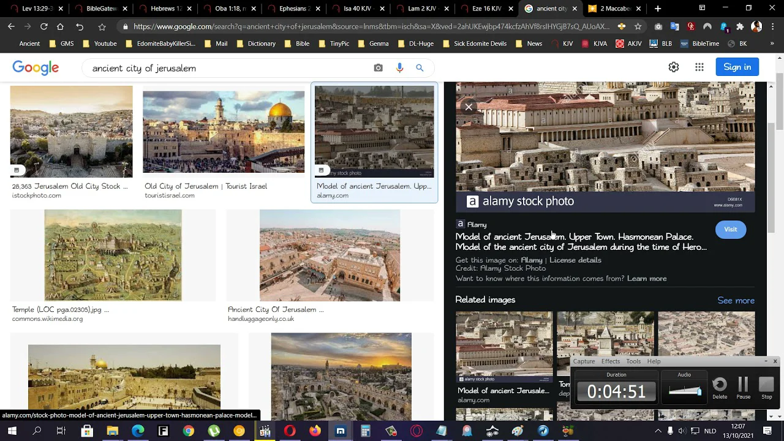Click the Sign in button
Viewport: 784px width, 441px height.
coord(737,67)
